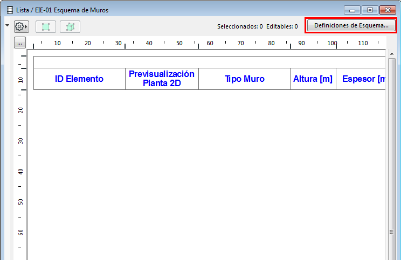Viewport: 401px width, 260px height.
Task: Expand the small arrow left of gear
Action: (8, 25)
